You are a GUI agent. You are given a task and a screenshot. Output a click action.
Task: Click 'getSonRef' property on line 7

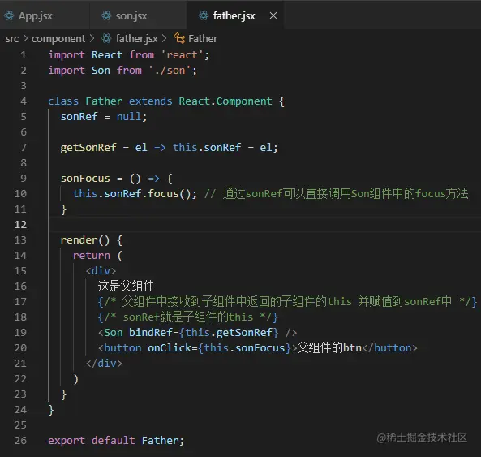coord(88,148)
